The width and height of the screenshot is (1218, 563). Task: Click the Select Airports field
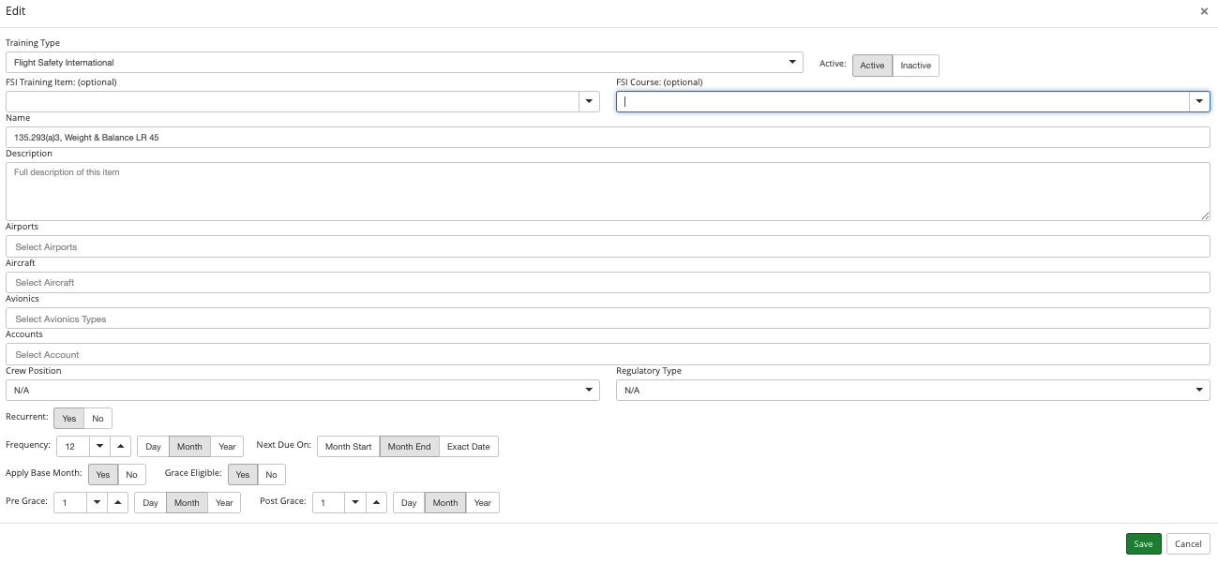point(608,246)
